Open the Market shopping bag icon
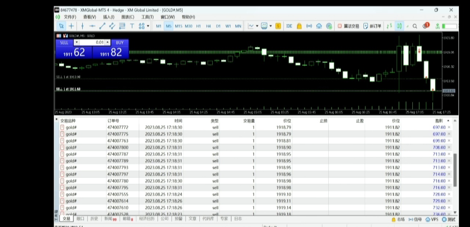The image size is (470, 227). 299,26
